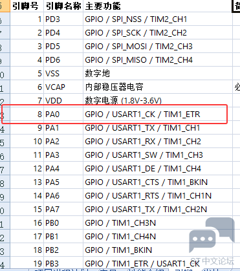The image size is (240, 271).
Task: Select the 主要功能 header cell
Action: click(x=158, y=6)
